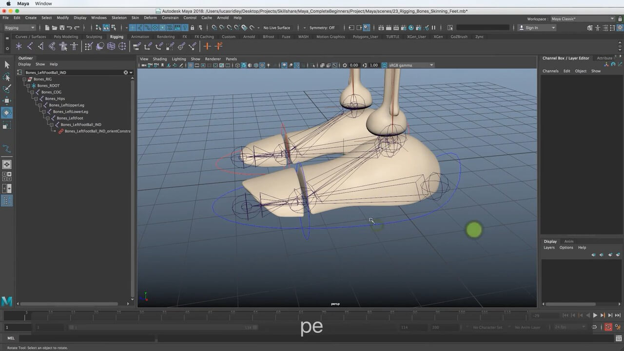Activate the Rotate tool in the toolbox
Viewport: 624px width, 351px height.
7,113
